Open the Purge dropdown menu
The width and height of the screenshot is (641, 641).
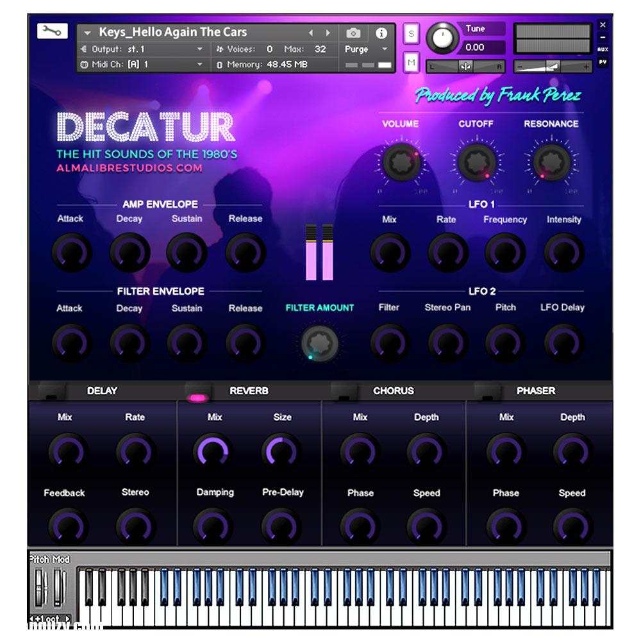point(366,49)
